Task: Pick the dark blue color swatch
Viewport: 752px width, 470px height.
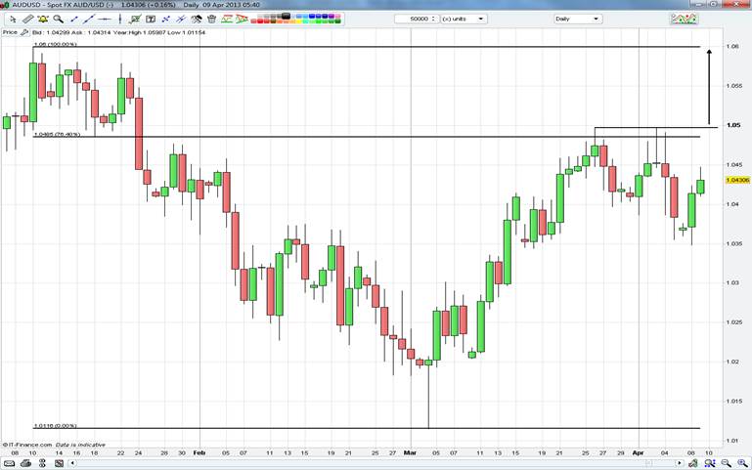Action: click(x=325, y=17)
